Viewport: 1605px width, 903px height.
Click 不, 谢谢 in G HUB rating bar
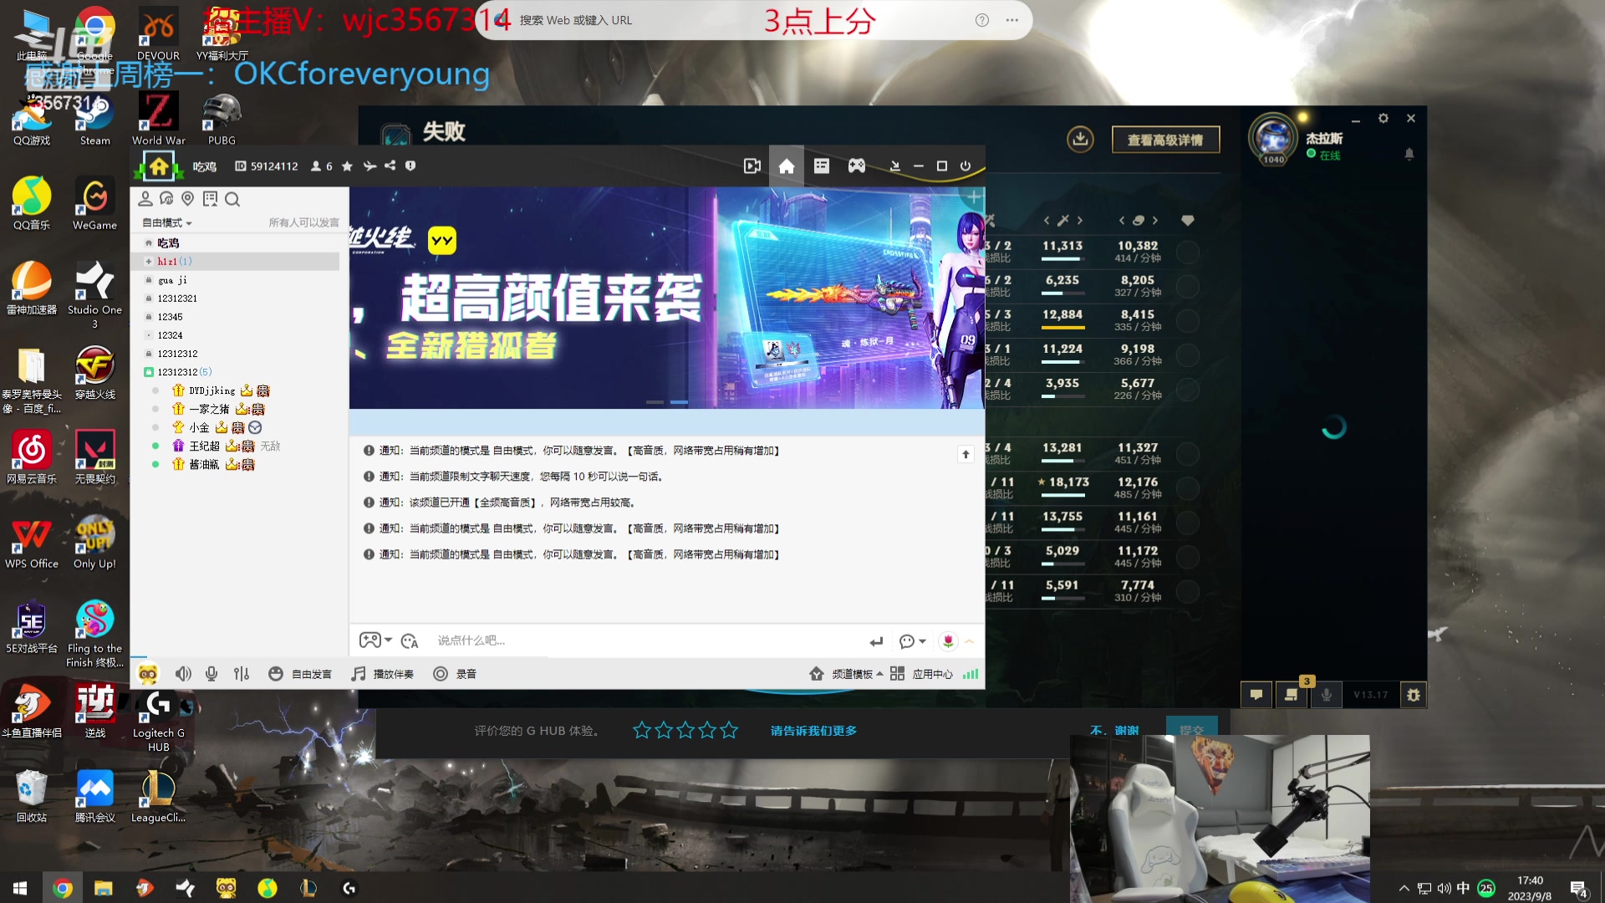pos(1114,731)
